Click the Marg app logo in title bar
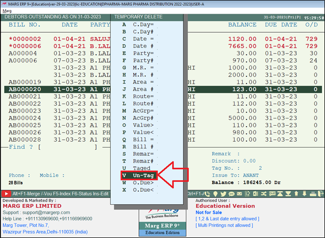Image resolution: width=325 pixels, height=238 pixels. click(4, 4)
